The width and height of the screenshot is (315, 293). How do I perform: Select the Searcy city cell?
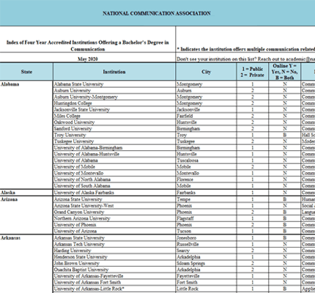(206, 251)
